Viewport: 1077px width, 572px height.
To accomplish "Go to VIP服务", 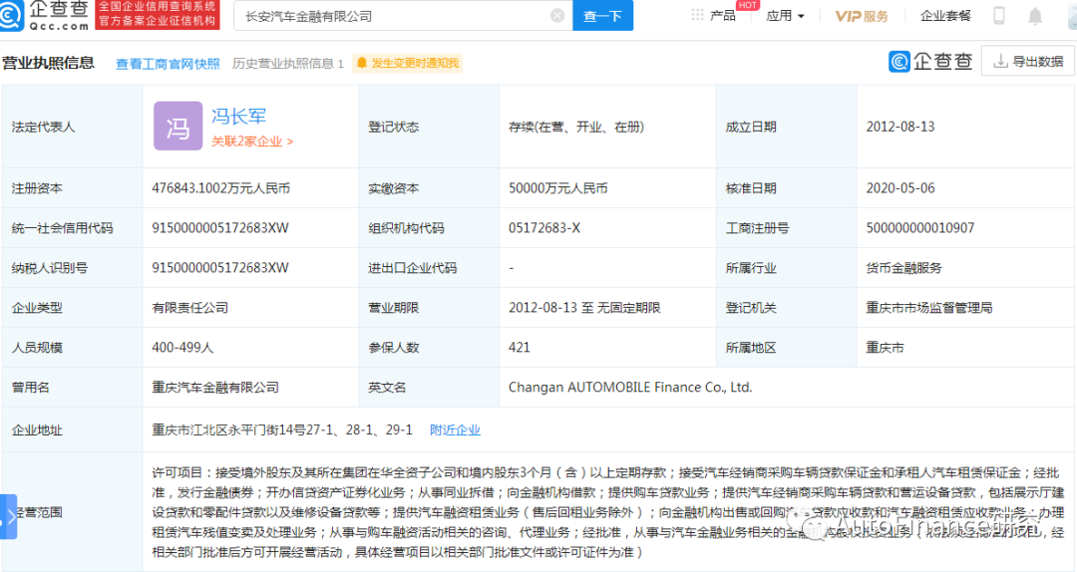I will (x=862, y=16).
